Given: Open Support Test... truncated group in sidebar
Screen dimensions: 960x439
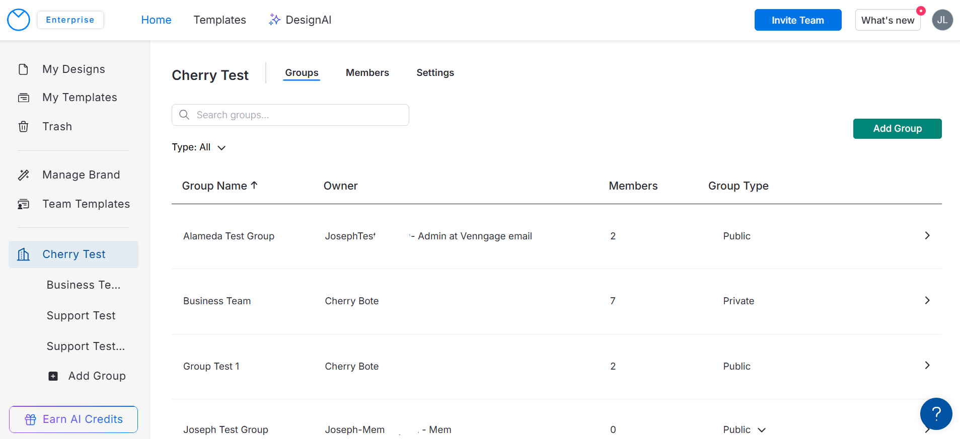Looking at the screenshot, I should pos(86,346).
